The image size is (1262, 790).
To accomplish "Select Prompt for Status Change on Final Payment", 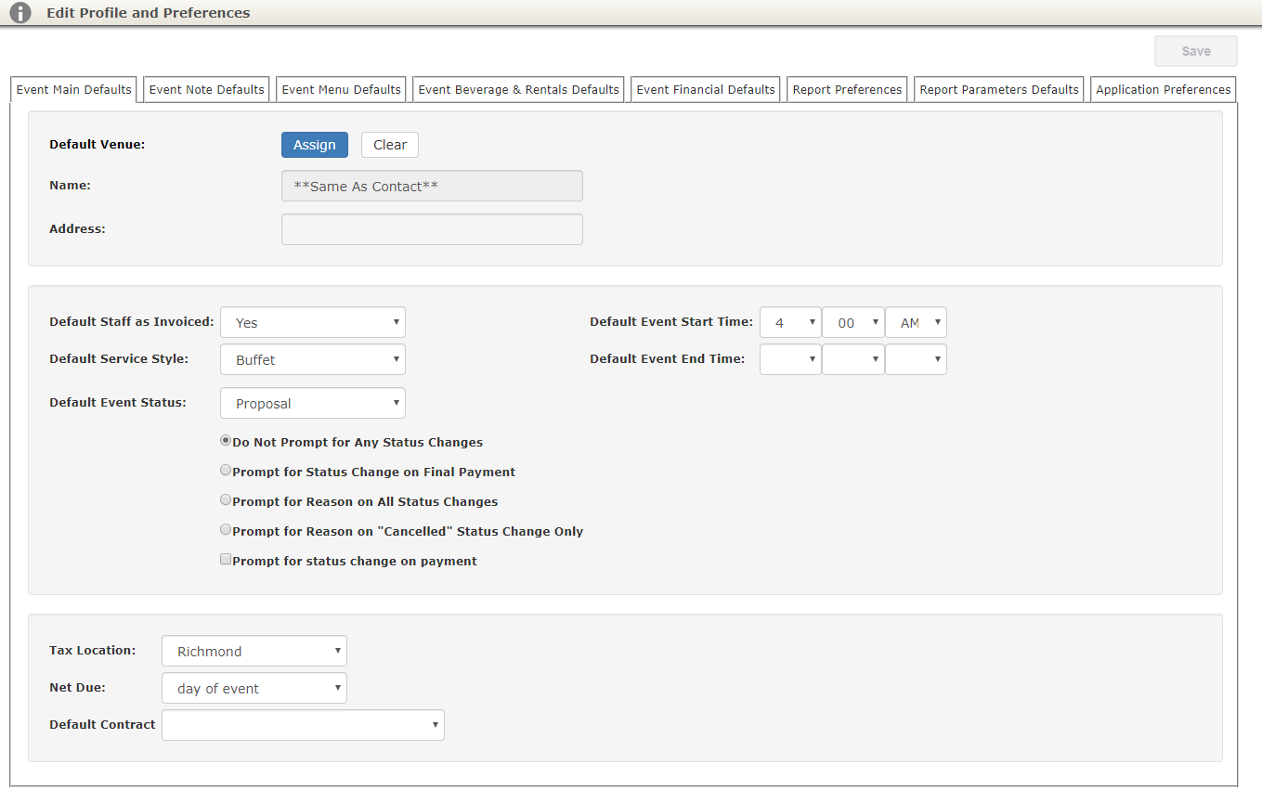I will (x=226, y=471).
